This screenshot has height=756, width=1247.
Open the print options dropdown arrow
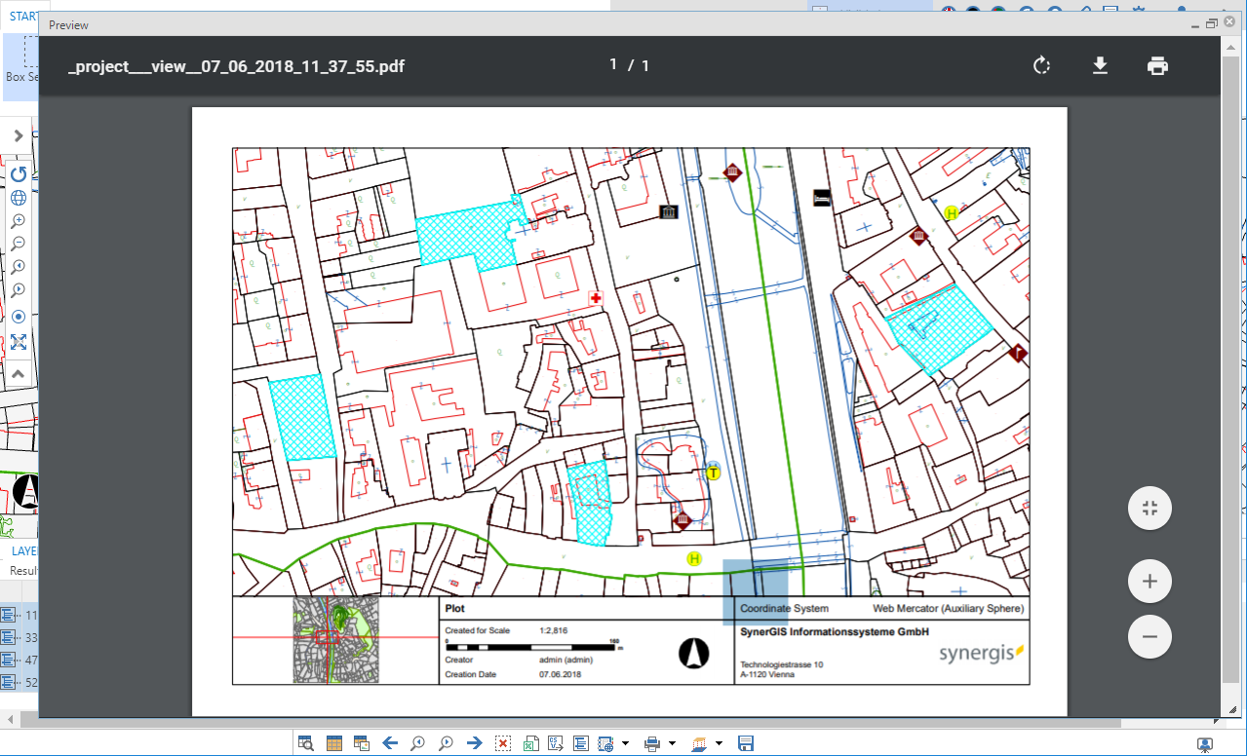(x=672, y=743)
